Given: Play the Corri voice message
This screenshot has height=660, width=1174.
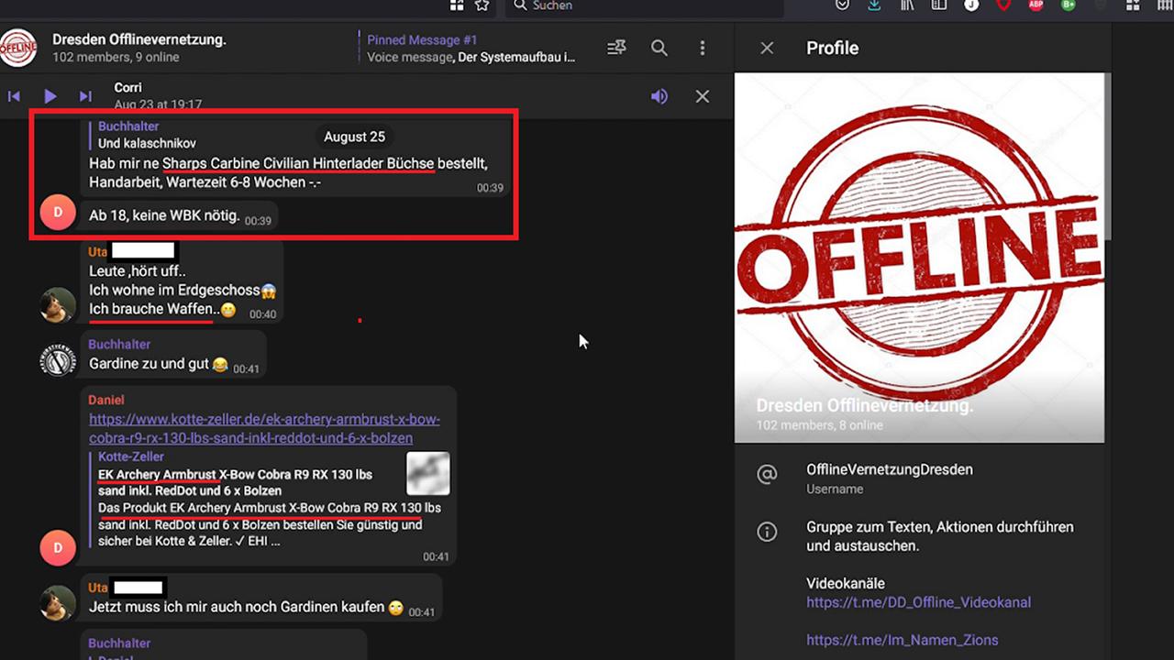Looking at the screenshot, I should (50, 96).
